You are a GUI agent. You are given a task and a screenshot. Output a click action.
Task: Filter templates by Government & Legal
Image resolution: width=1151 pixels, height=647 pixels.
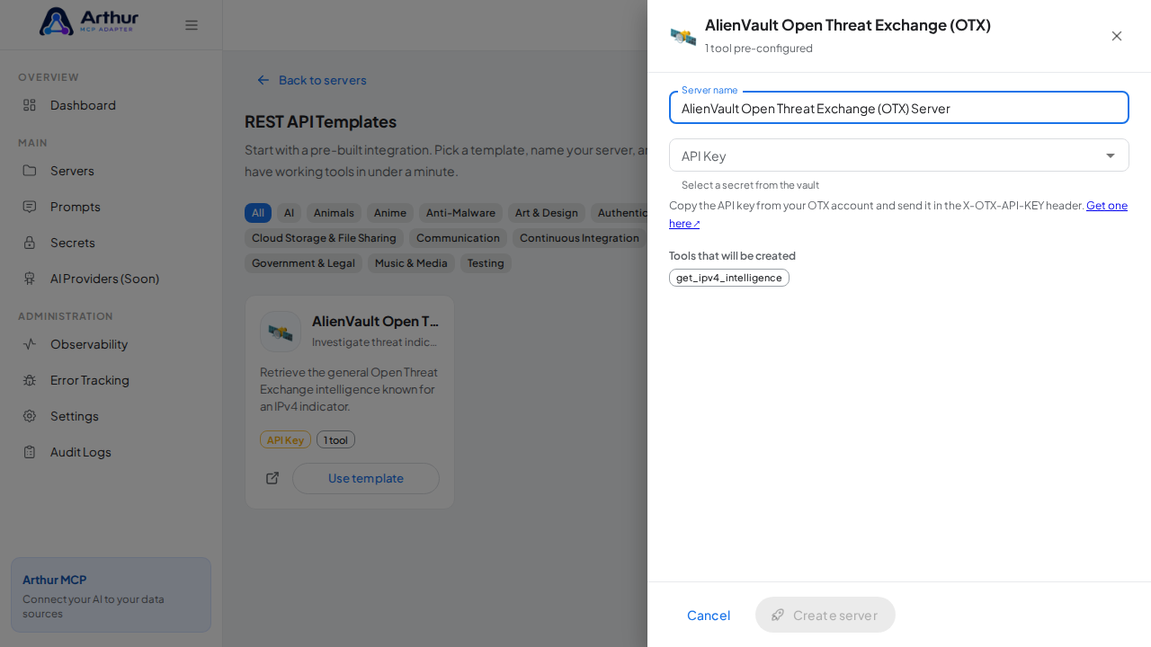[303, 263]
